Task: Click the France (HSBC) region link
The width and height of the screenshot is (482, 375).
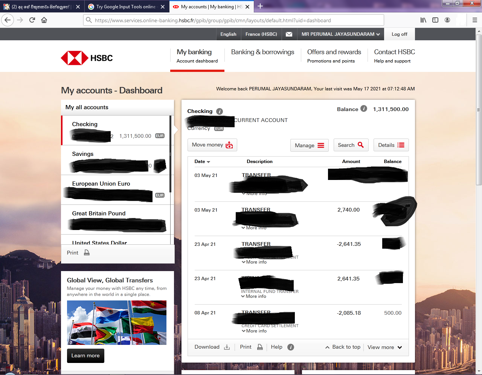Action: coord(261,34)
